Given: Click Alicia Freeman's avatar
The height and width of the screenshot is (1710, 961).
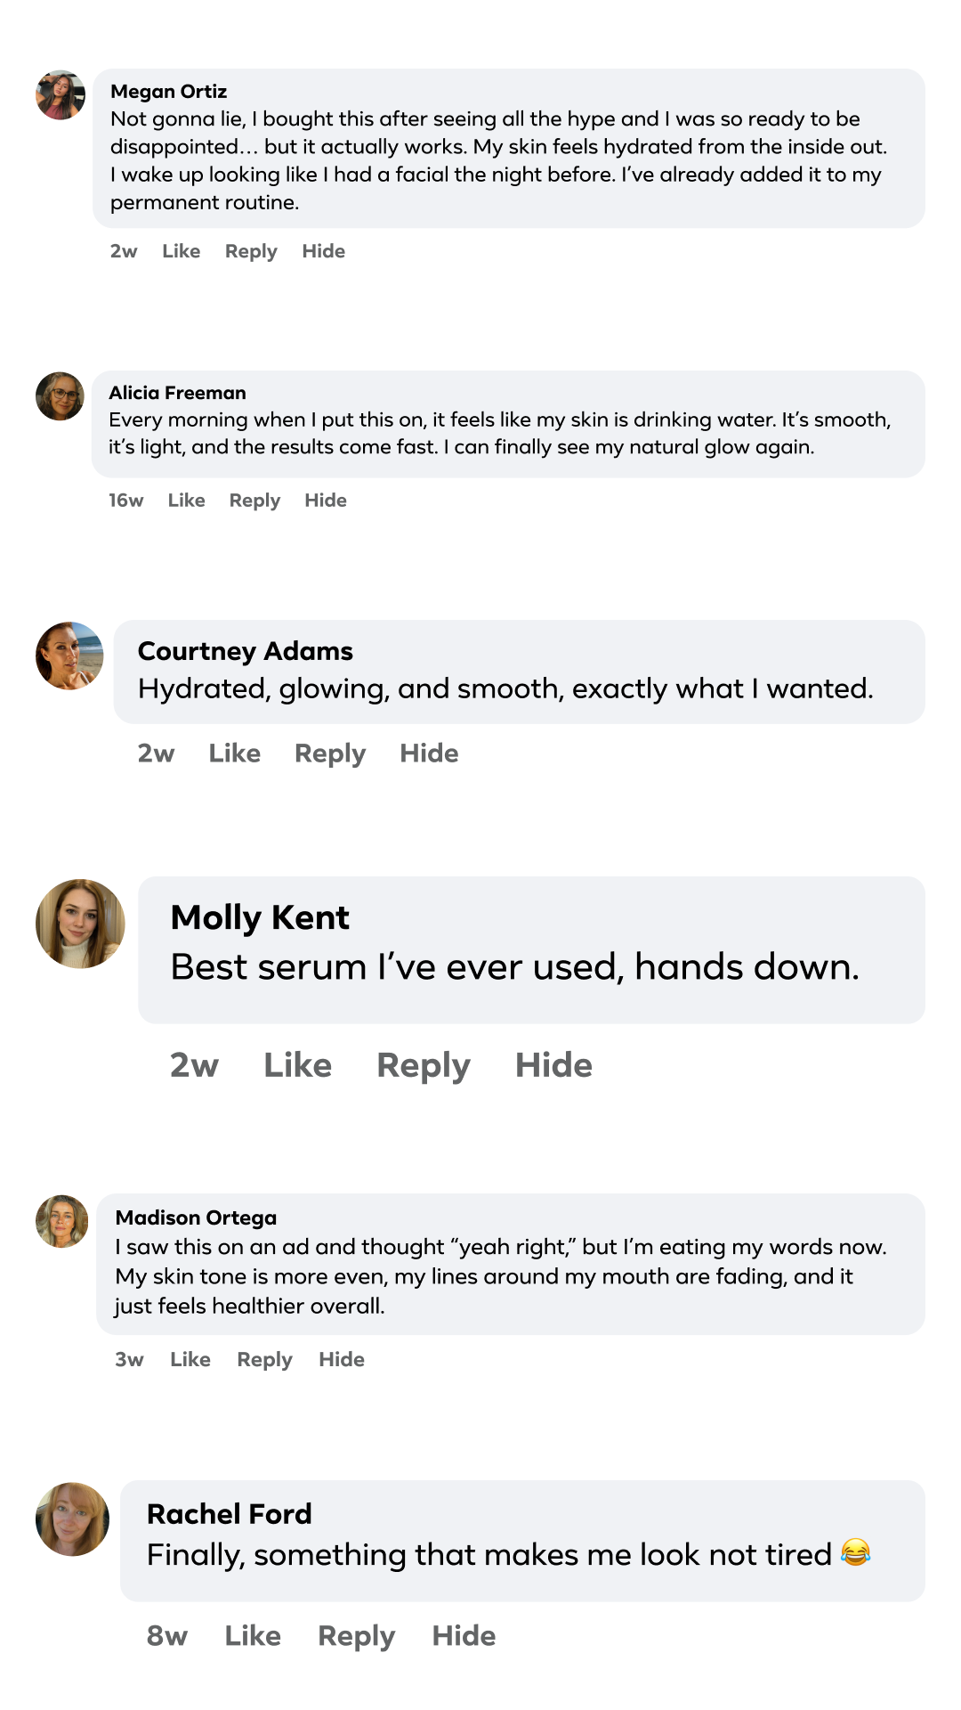Looking at the screenshot, I should pos(60,396).
